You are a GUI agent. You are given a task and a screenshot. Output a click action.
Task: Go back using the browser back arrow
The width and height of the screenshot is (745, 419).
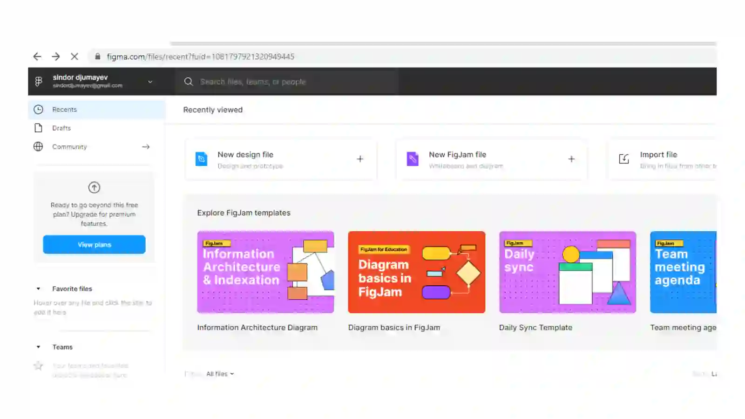[x=37, y=56]
